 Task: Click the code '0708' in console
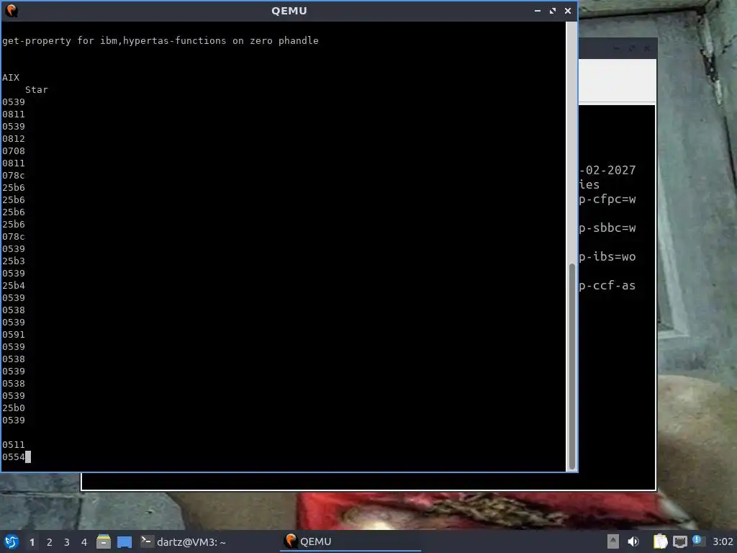pos(14,151)
